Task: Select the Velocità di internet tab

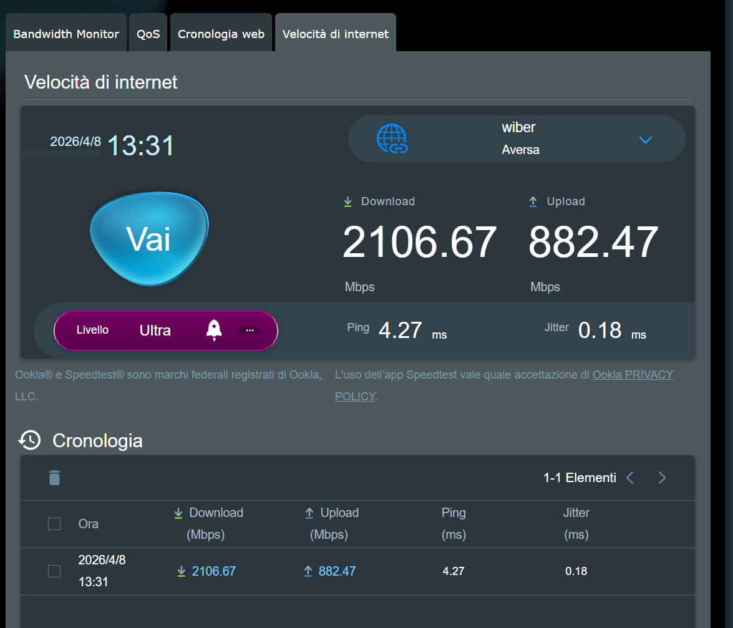Action: click(x=336, y=32)
